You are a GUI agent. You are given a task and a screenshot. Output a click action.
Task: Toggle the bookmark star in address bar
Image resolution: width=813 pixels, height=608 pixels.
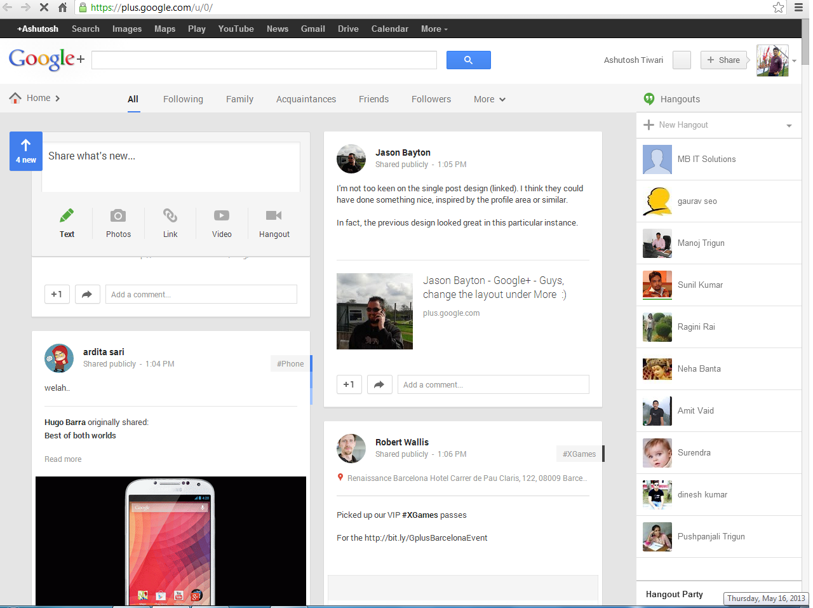tap(778, 8)
